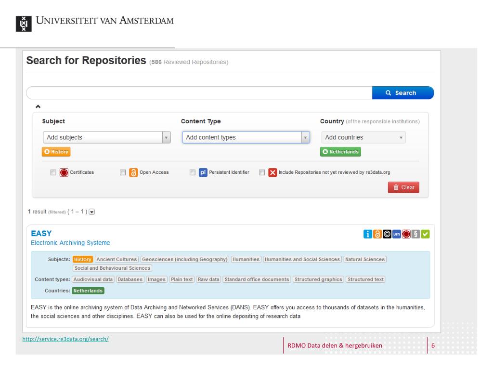
Task: Select the Standard office documents tag
Action: 257,279
